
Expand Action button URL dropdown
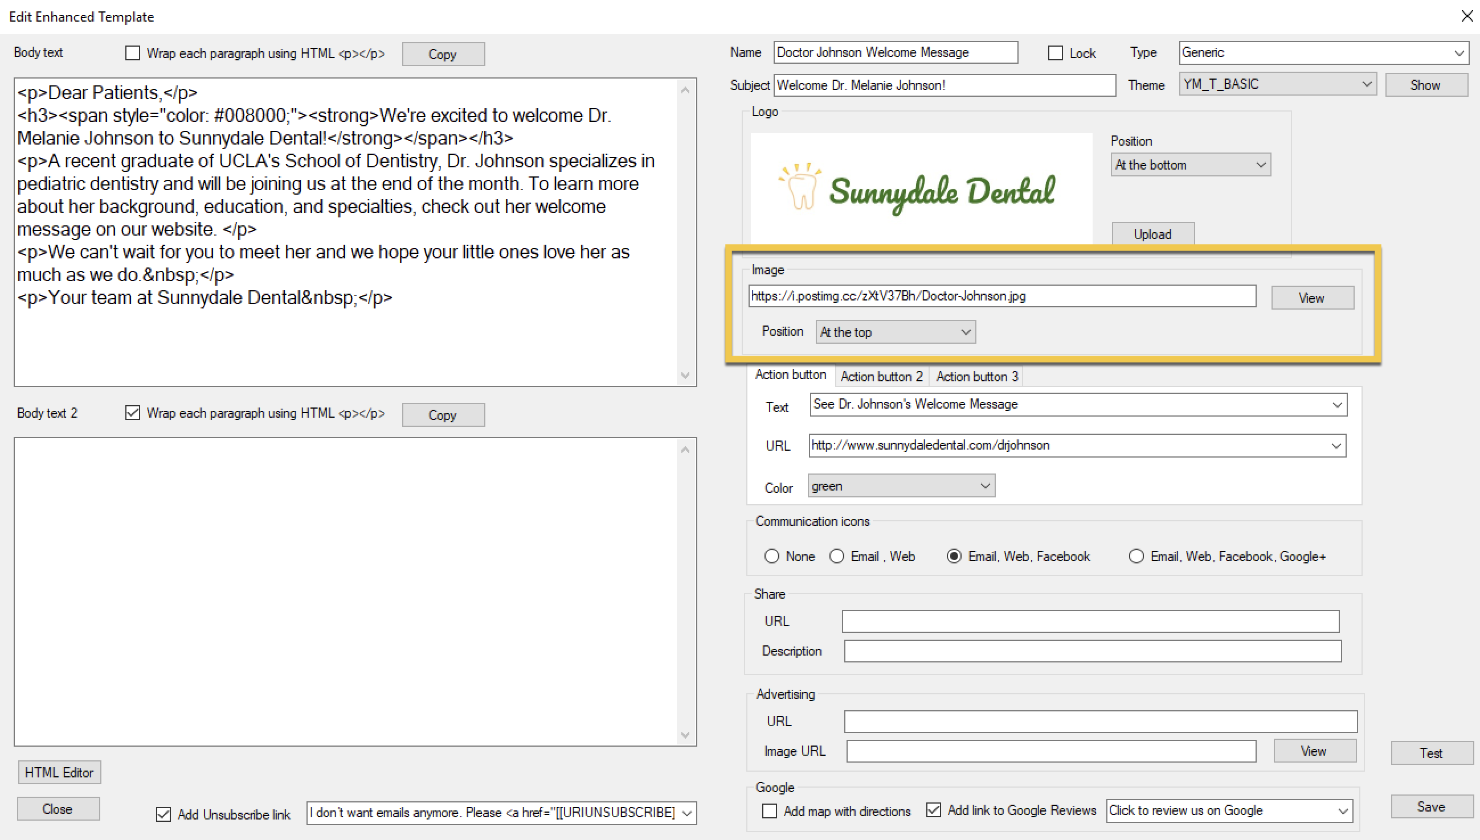coord(1336,446)
